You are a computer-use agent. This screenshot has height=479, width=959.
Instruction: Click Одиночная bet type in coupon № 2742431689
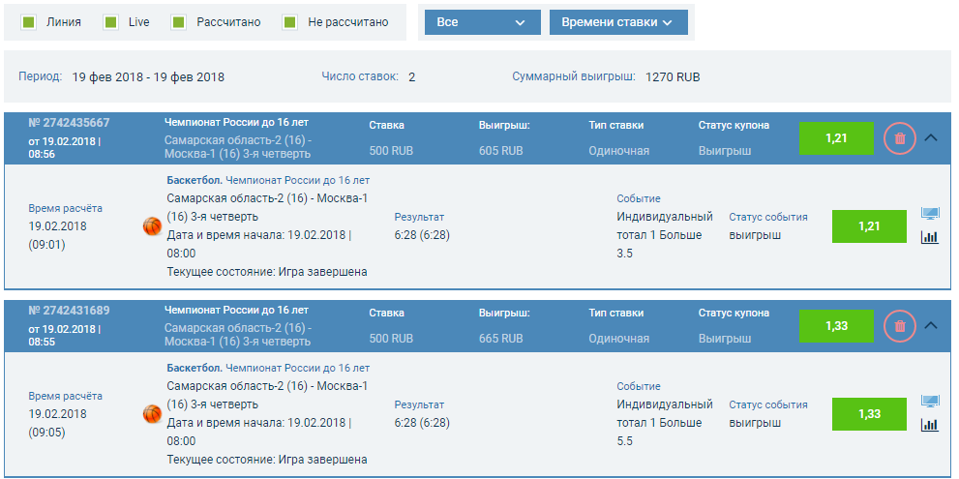619,339
